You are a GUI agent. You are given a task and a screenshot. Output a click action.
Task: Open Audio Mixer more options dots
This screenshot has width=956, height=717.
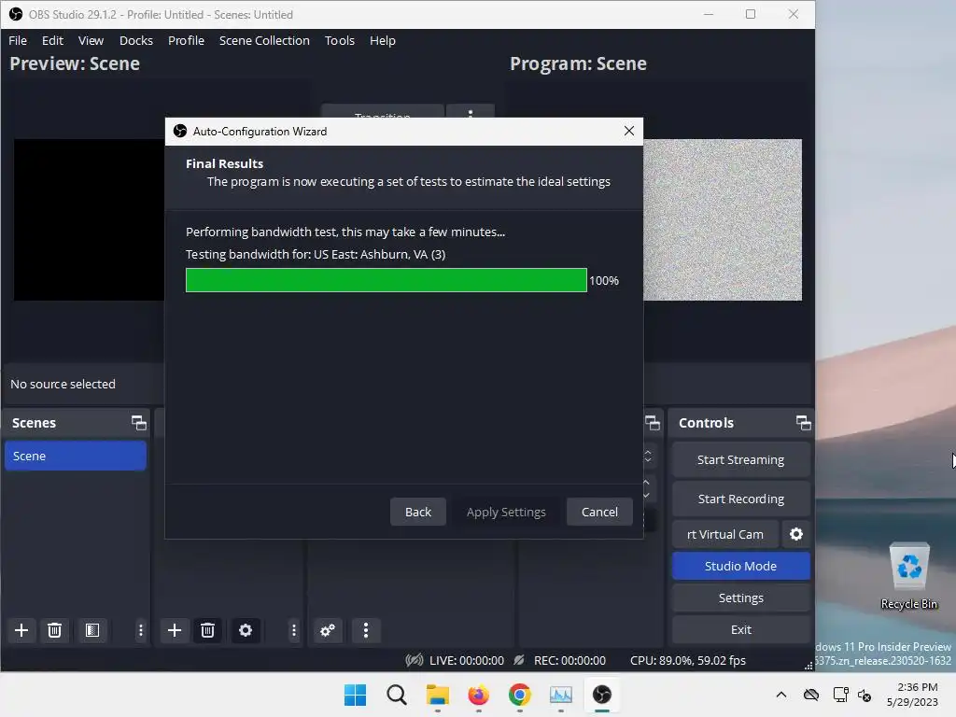(366, 630)
